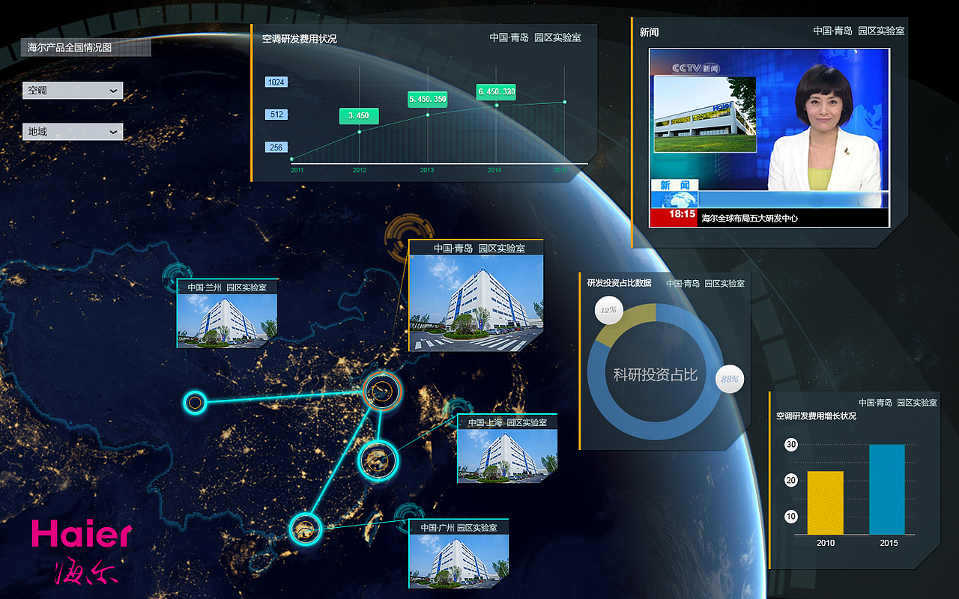Click the 30 axis marker on bar chart
This screenshot has height=599, width=959.
coord(791,445)
